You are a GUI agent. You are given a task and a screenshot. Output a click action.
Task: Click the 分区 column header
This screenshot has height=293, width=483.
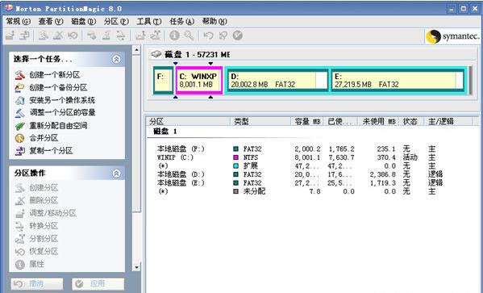click(188, 122)
